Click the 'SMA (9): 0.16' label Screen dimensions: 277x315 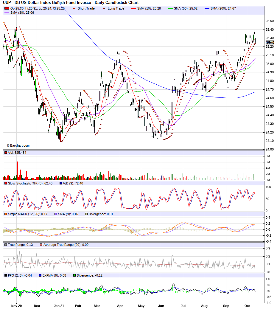coord(68,214)
